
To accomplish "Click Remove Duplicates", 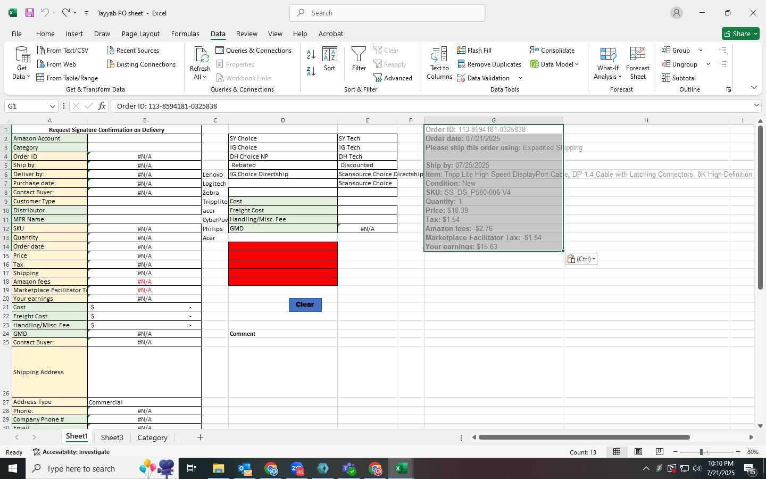I will pyautogui.click(x=489, y=64).
